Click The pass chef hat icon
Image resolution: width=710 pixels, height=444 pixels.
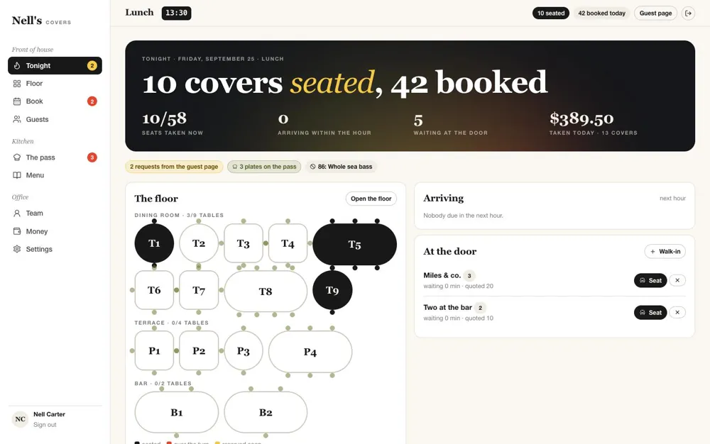[x=17, y=157]
